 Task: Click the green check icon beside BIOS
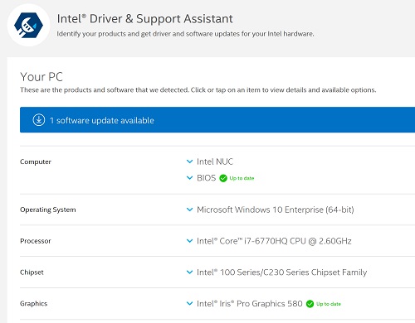pyautogui.click(x=223, y=178)
